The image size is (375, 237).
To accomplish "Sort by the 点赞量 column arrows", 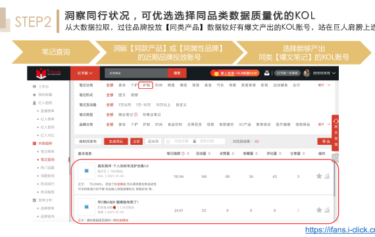I will tap(233, 153).
